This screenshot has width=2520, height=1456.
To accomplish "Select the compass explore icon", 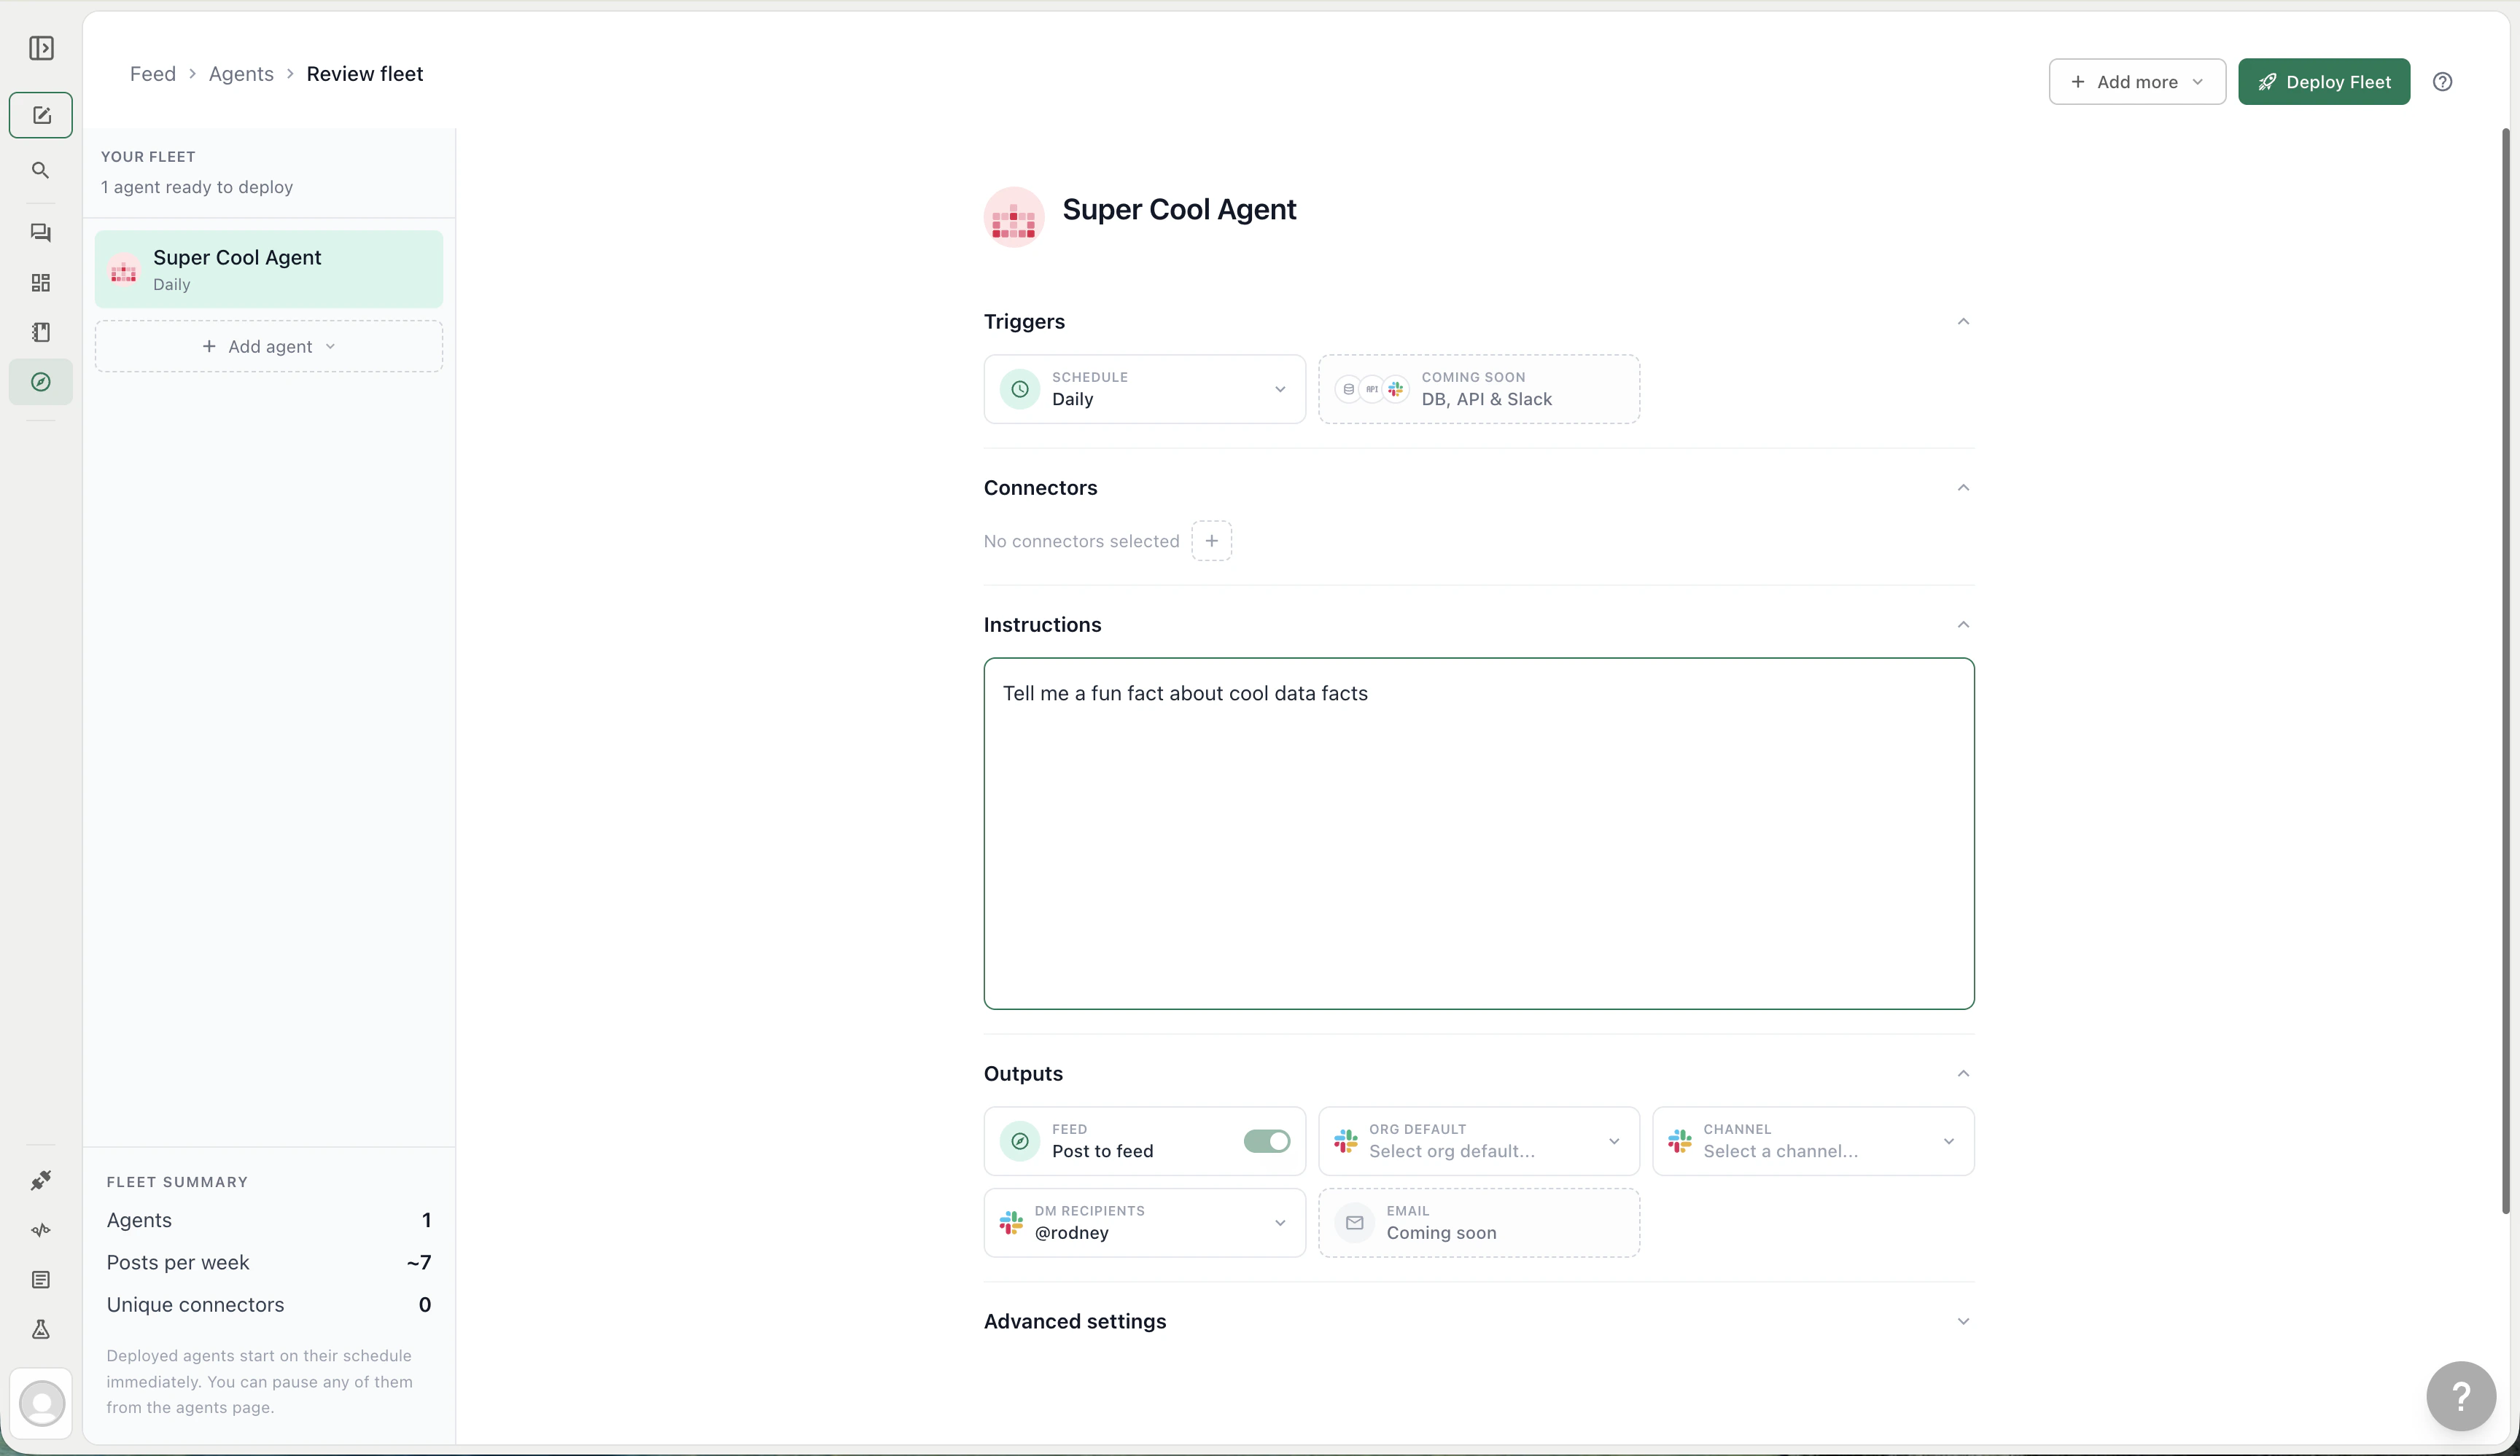I will (40, 382).
